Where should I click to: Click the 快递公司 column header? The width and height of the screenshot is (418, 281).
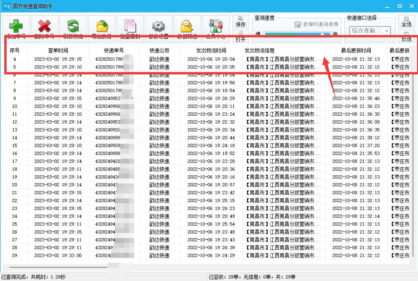coord(159,51)
